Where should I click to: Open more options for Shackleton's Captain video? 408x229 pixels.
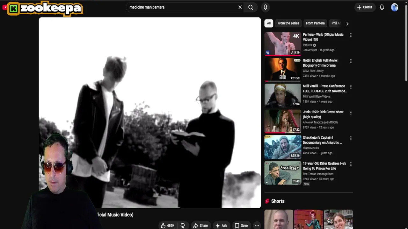(x=351, y=138)
